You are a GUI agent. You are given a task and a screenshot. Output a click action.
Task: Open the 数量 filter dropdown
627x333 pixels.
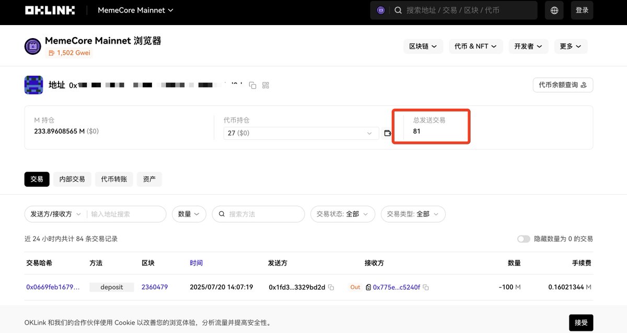tap(189, 214)
